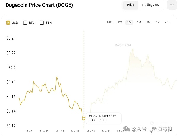
Task: Click the Mar 9 date axis label
Action: pos(29,131)
